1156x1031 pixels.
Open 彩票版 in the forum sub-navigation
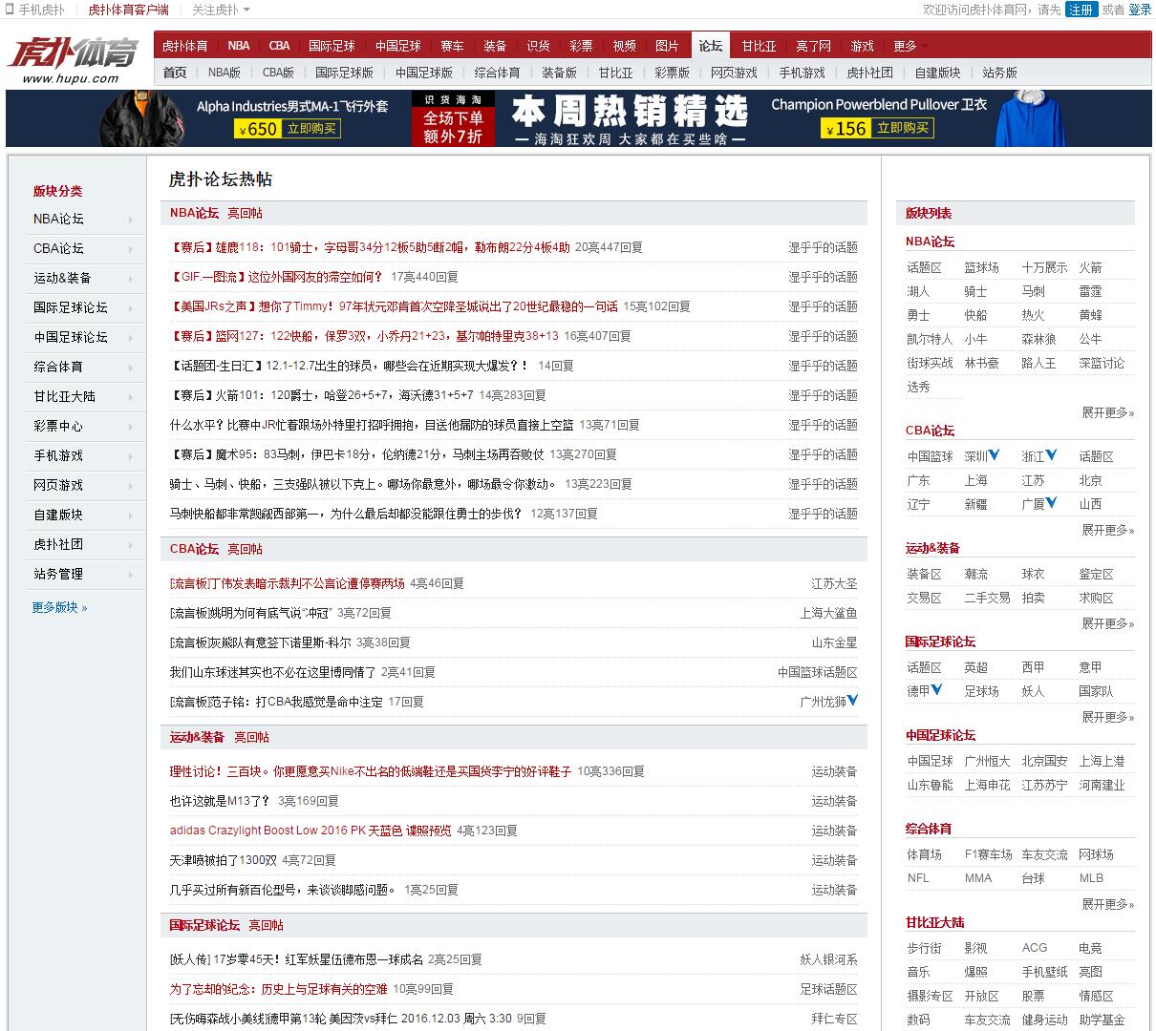coord(672,73)
